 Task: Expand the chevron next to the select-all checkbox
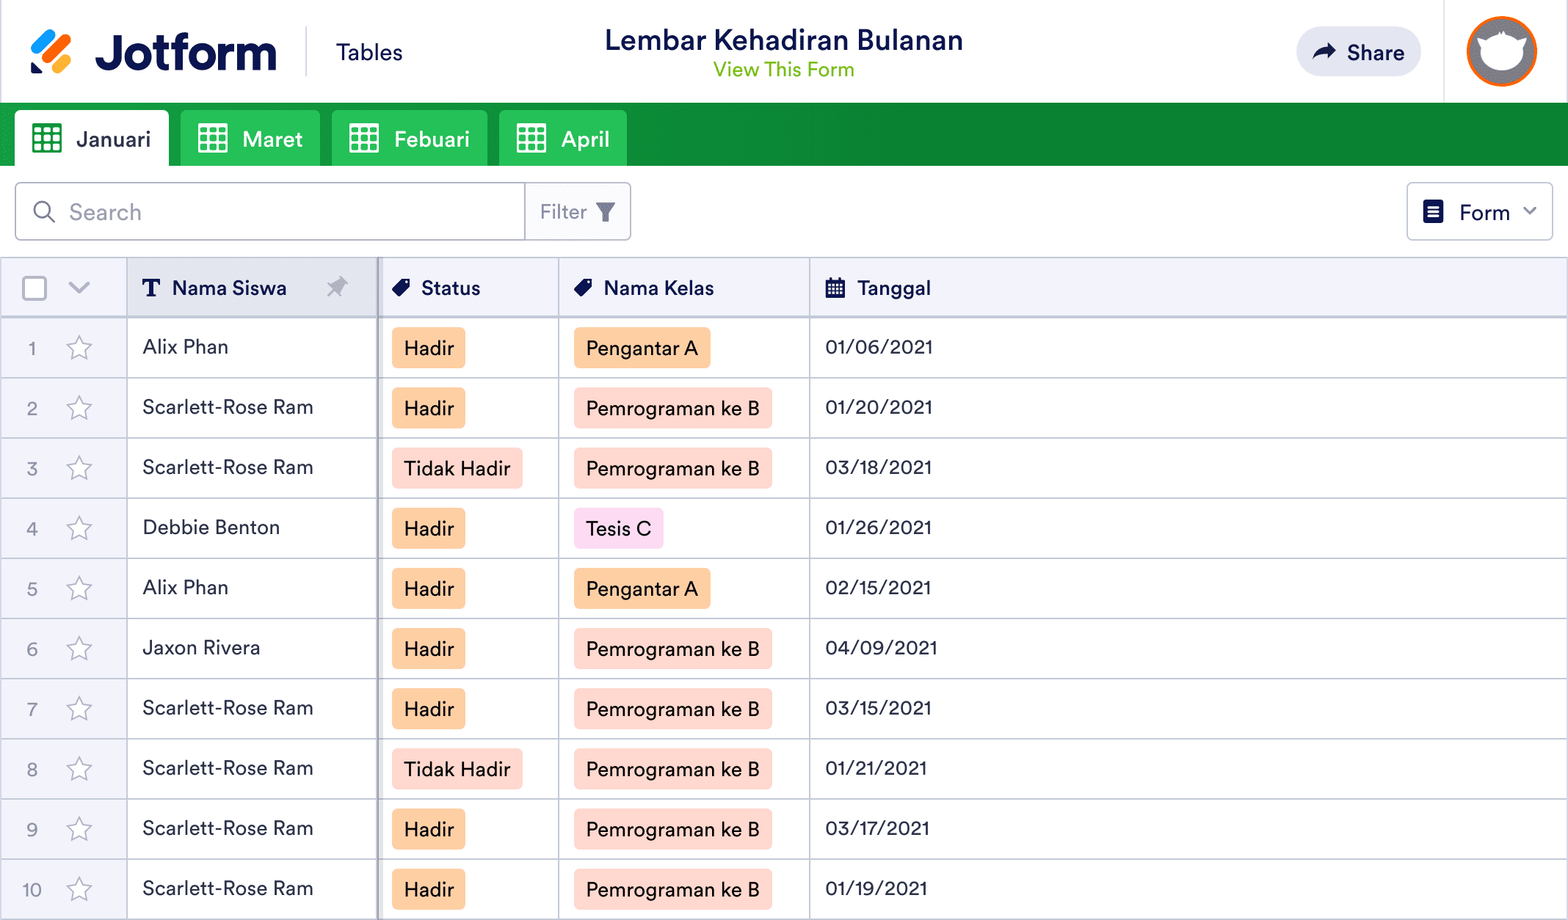(x=79, y=288)
